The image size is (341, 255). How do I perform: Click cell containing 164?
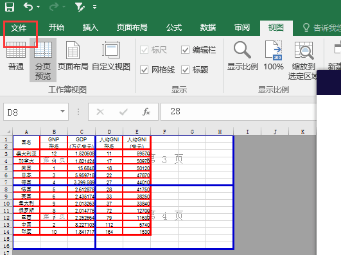[x=109, y=232]
